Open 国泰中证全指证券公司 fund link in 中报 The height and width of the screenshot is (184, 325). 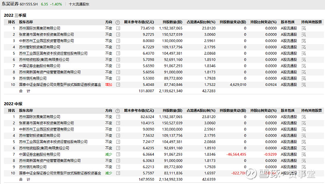point(60,173)
